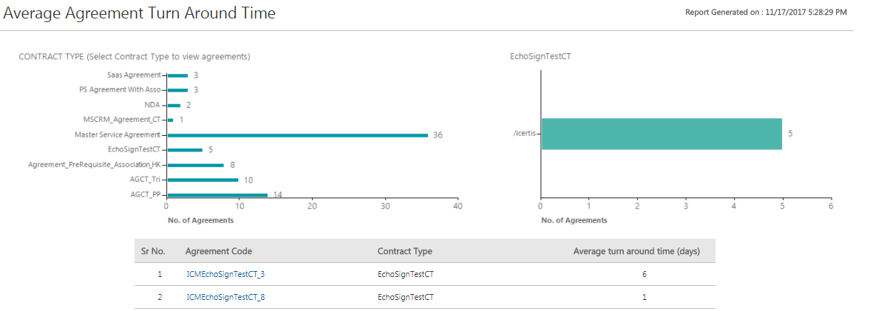
Task: Click the Contract Type column header
Action: [x=404, y=251]
